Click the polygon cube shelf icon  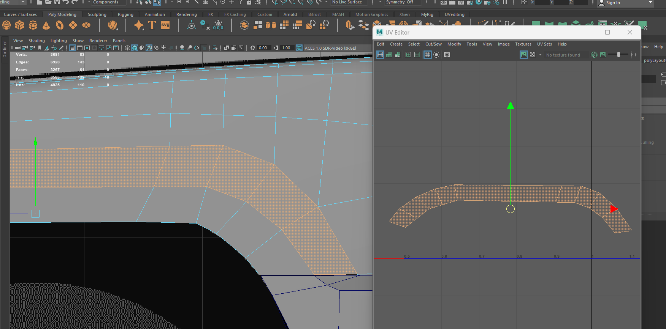20,25
